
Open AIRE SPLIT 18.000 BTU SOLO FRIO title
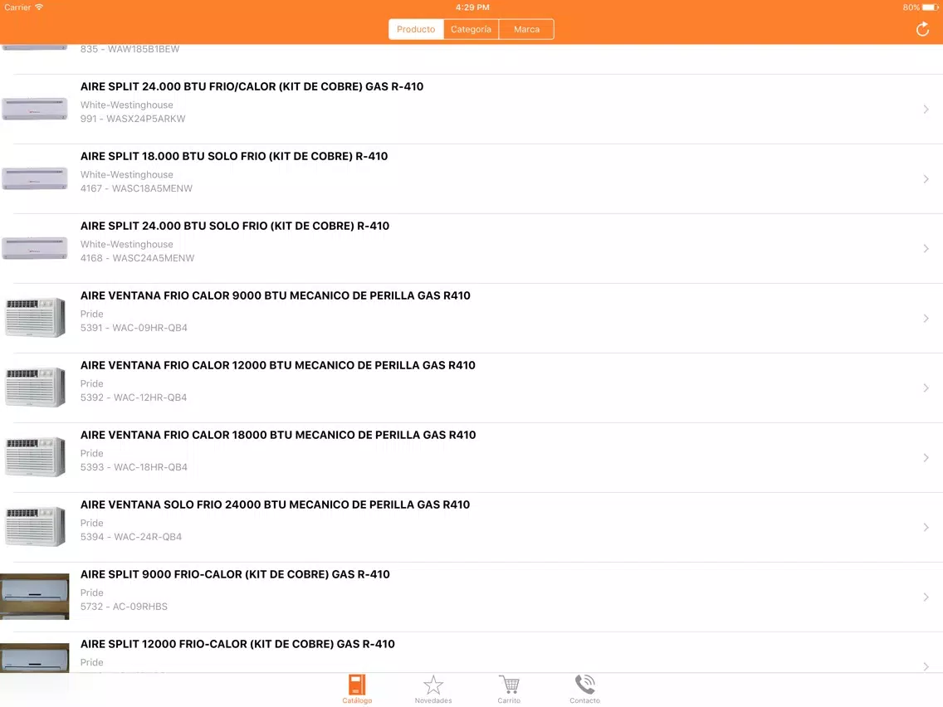[234, 156]
